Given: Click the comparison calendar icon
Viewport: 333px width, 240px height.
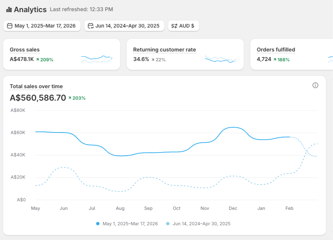Looking at the screenshot, I should [91, 26].
